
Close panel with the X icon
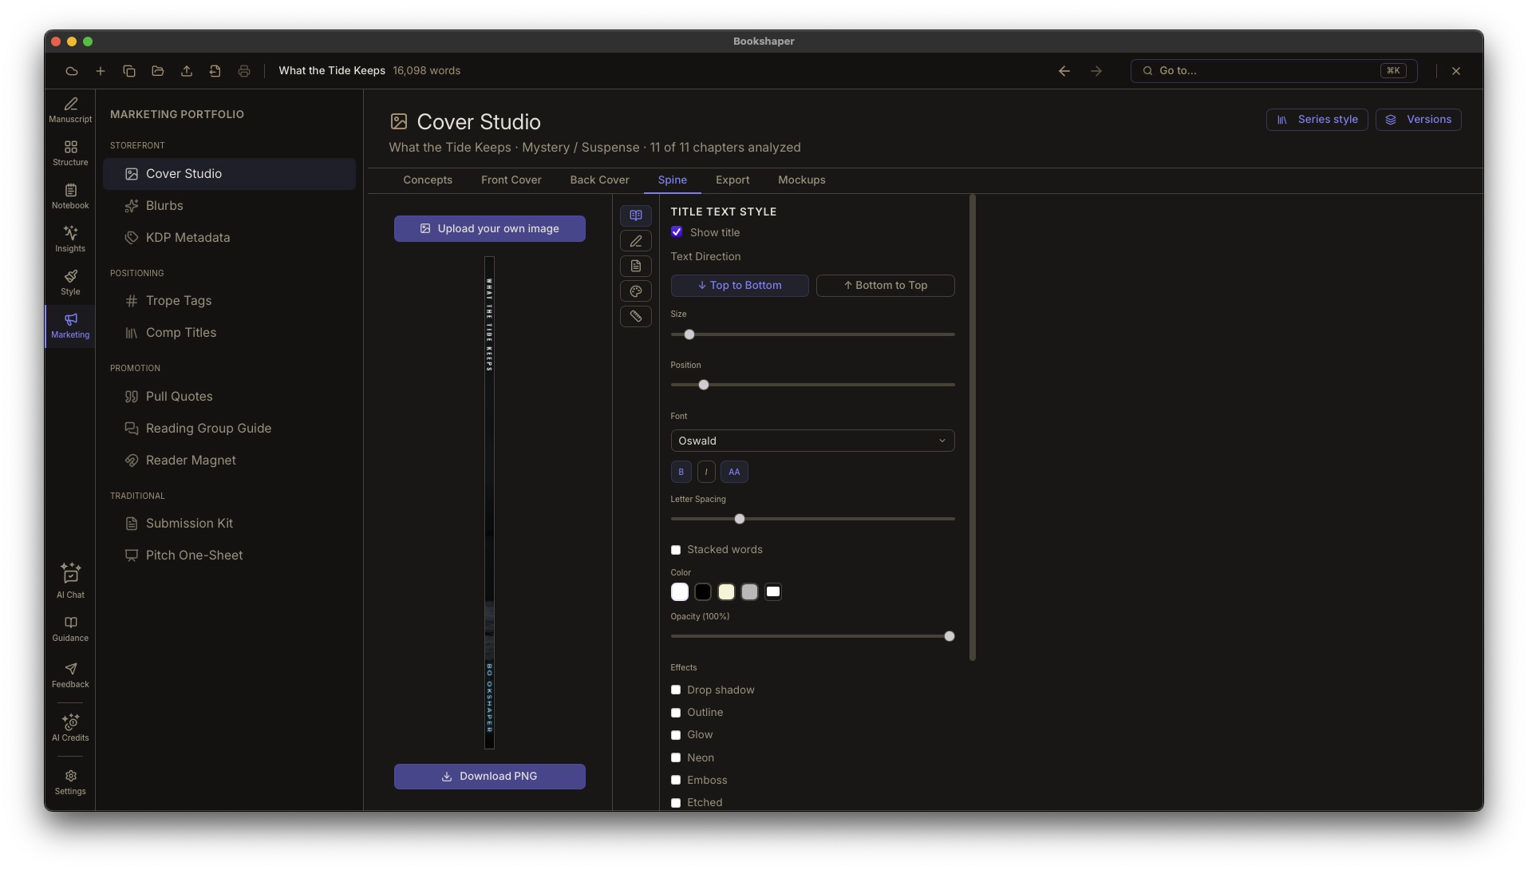[x=1456, y=71]
